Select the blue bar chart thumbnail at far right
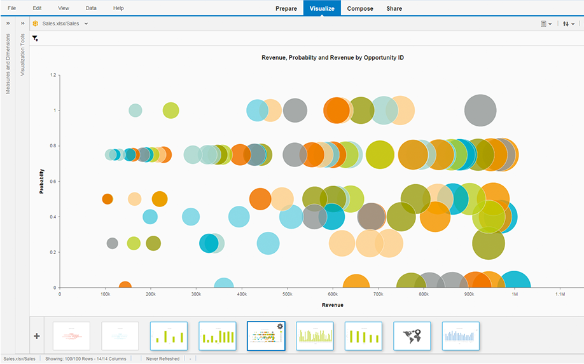 tap(461, 335)
